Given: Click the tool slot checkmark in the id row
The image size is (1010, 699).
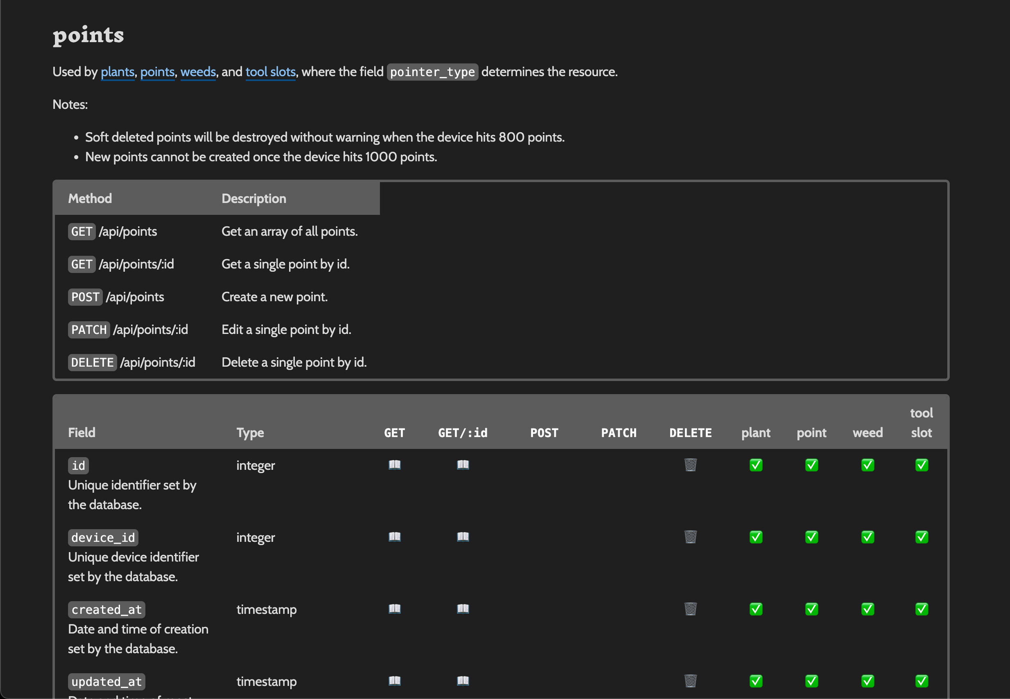Looking at the screenshot, I should point(921,465).
